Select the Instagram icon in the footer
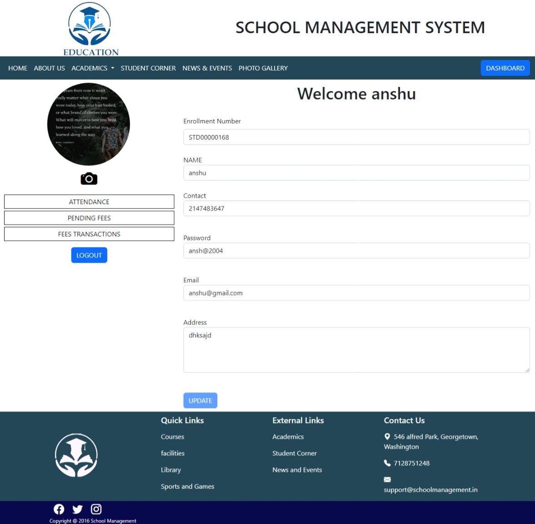The image size is (535, 524). tap(96, 509)
